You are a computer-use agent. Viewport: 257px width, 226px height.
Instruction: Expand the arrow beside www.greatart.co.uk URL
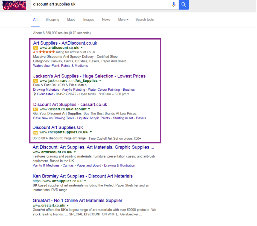coord(68,205)
